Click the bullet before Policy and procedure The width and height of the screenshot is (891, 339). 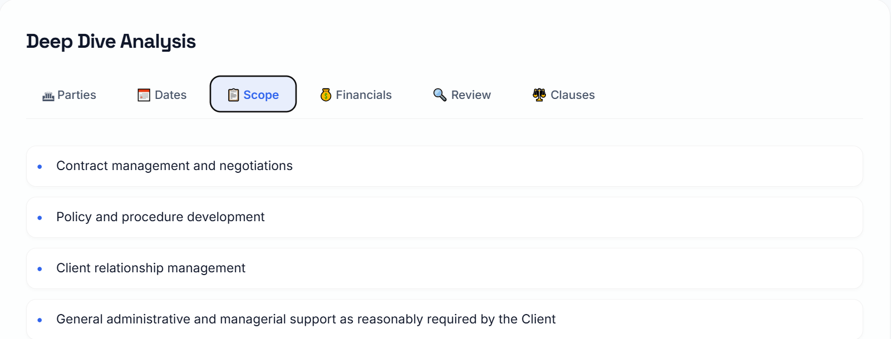tap(40, 218)
